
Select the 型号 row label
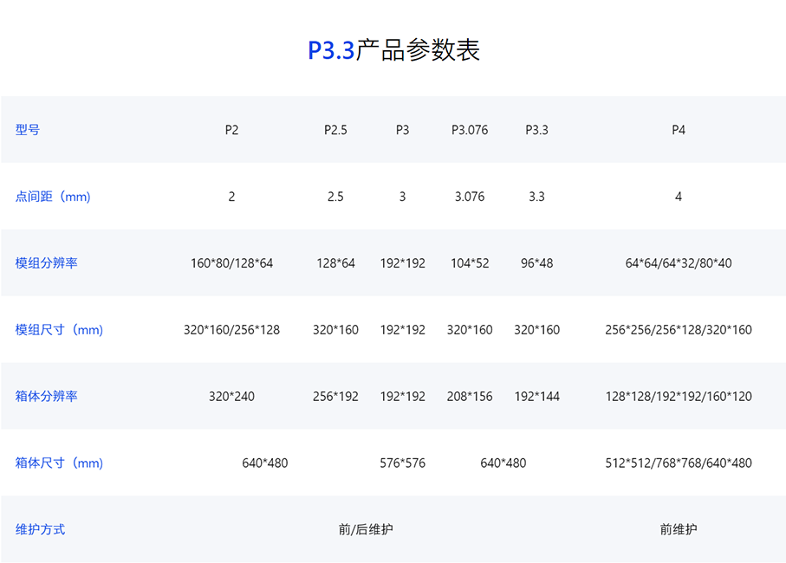point(28,130)
